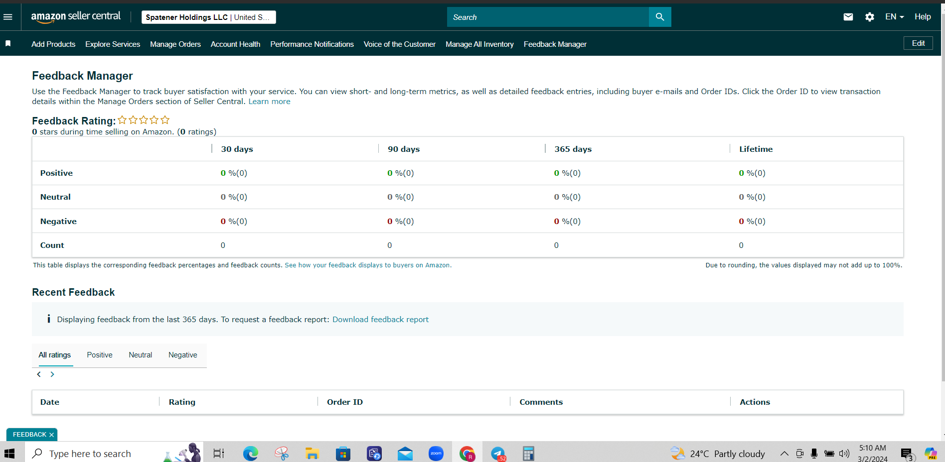Open Mail app from taskbar

point(405,454)
